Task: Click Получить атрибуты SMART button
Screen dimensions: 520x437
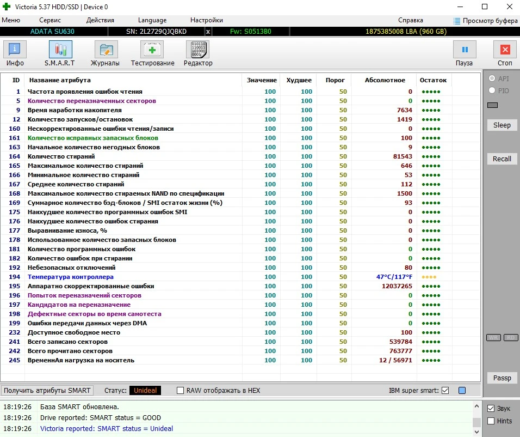Action: (47, 391)
